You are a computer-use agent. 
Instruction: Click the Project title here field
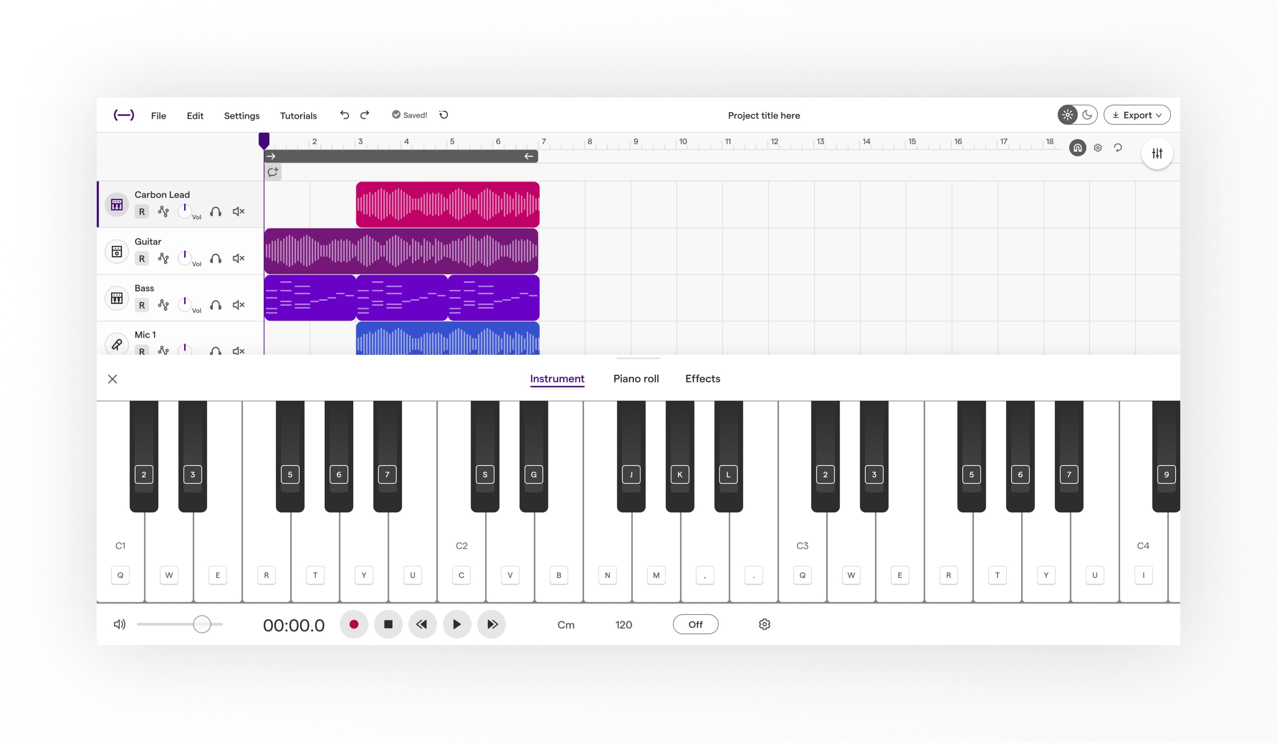[x=763, y=116]
